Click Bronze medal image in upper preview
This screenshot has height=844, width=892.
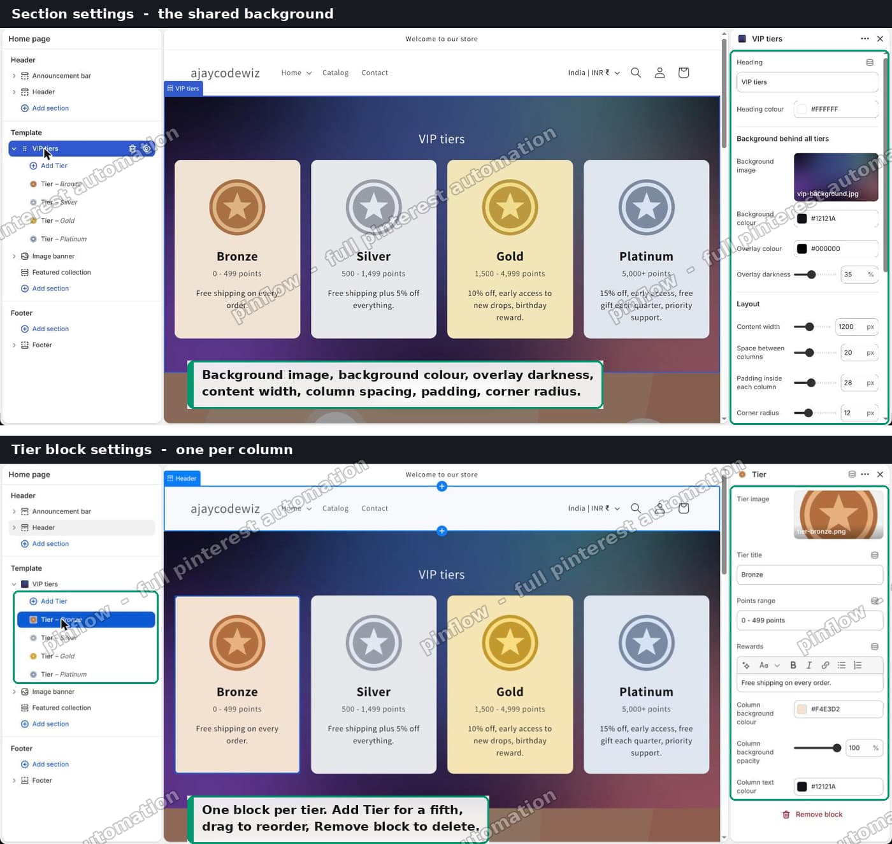pos(237,207)
